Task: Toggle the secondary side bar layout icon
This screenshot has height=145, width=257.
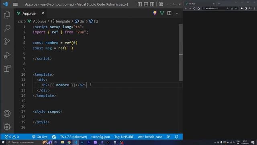Action: (152, 4)
